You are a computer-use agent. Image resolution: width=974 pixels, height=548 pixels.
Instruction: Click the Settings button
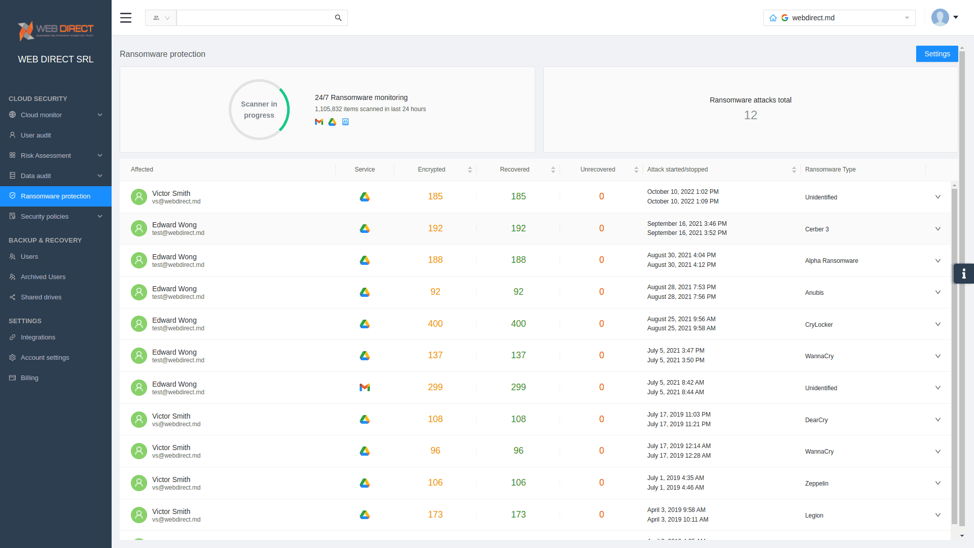pyautogui.click(x=936, y=54)
